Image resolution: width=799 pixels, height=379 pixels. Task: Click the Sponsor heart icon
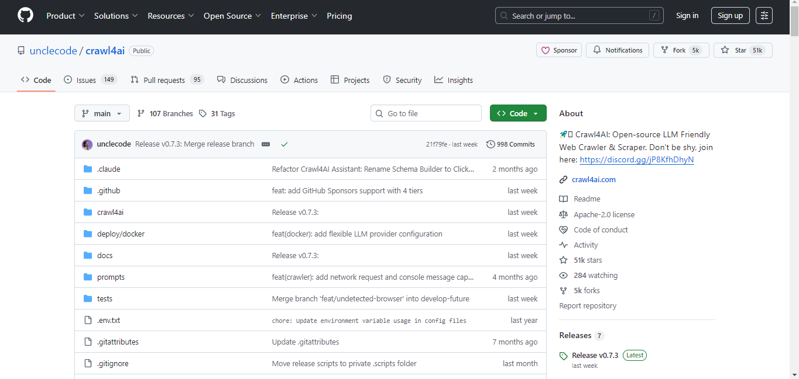click(x=545, y=50)
